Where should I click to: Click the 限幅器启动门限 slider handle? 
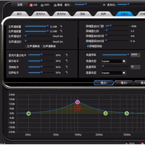[111, 26]
